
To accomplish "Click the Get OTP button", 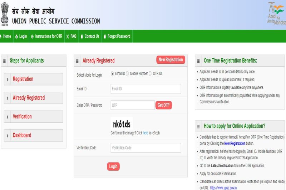I will click(x=164, y=105).
